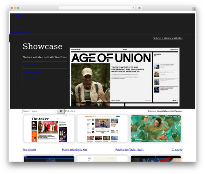Click the browser reload icon
Screen dimensions: 205x174
click(x=133, y=8)
